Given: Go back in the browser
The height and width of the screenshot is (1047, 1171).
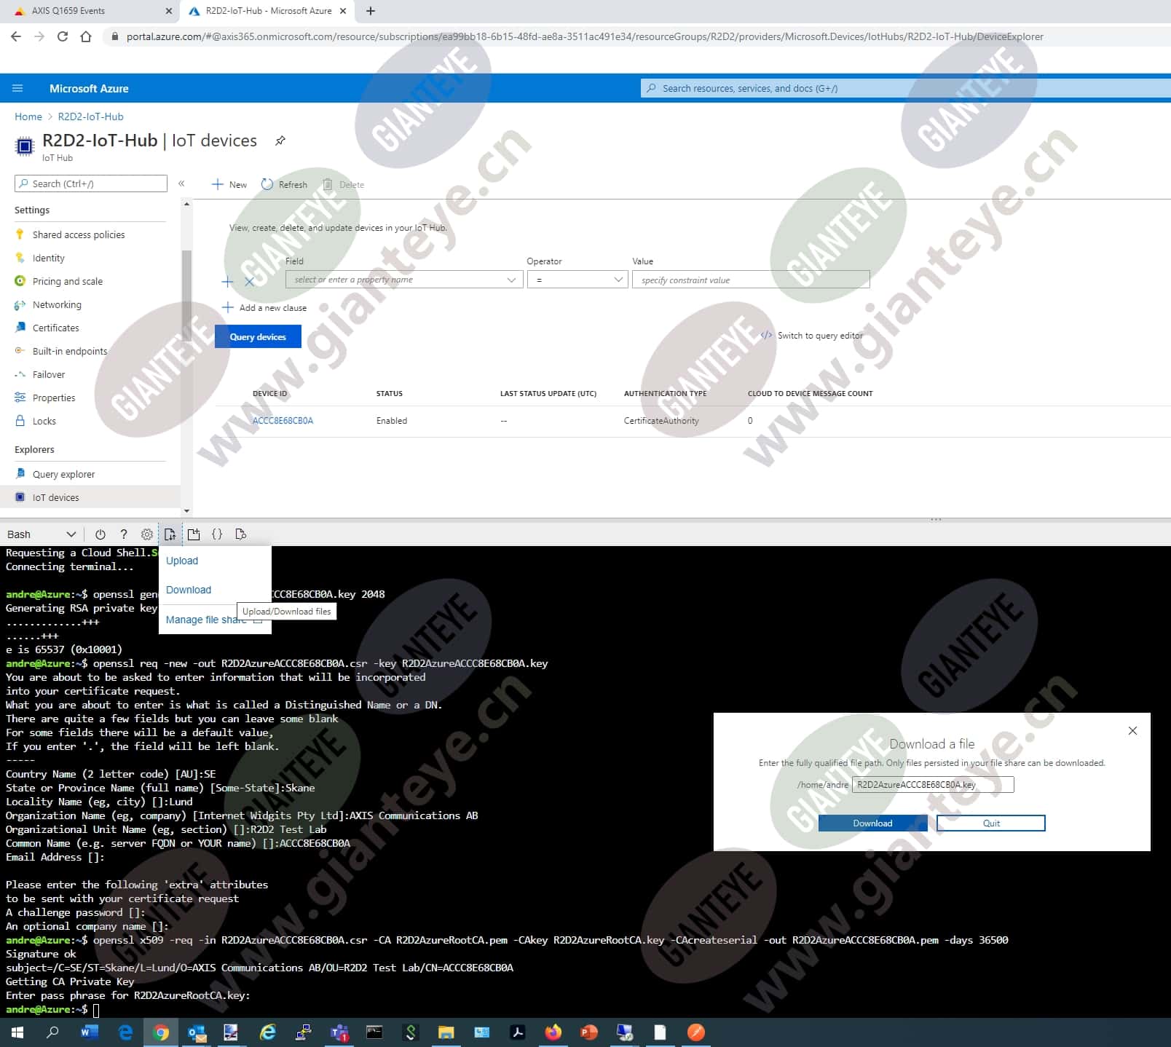Looking at the screenshot, I should point(16,36).
